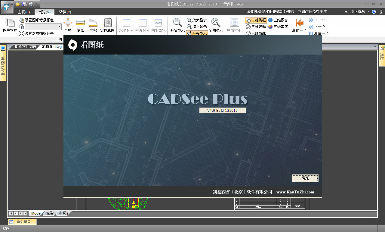Open the 图层管理 layer manager
Image resolution: width=385 pixels, height=232 pixels.
[x=10, y=25]
